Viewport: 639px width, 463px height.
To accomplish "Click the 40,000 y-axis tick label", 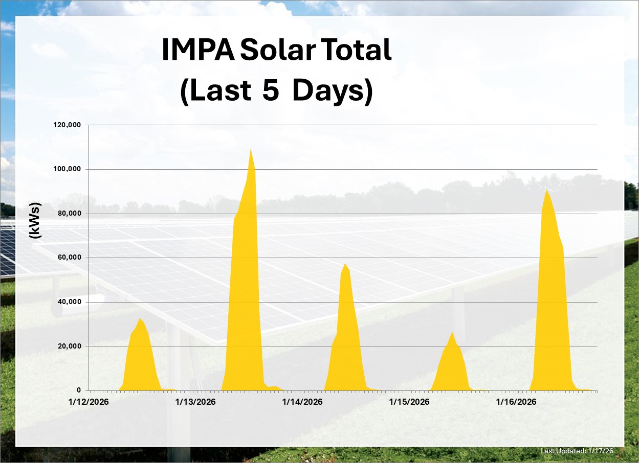I will (69, 302).
